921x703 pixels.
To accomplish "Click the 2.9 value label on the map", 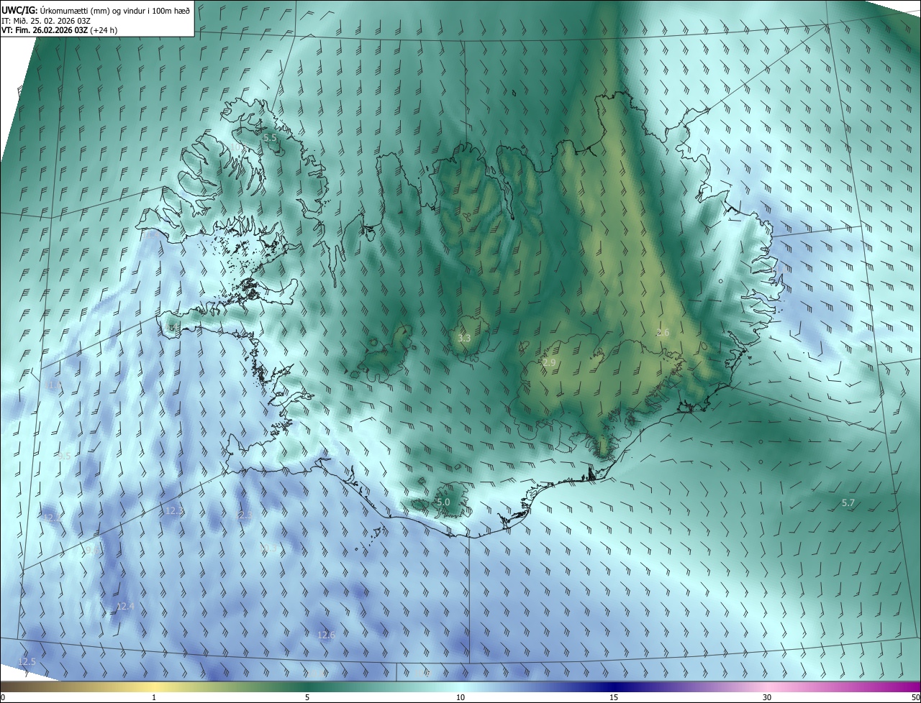I will [x=549, y=362].
